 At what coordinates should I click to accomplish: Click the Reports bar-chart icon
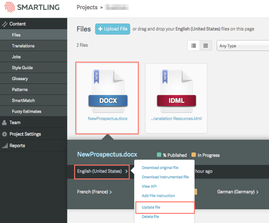pos(5,146)
